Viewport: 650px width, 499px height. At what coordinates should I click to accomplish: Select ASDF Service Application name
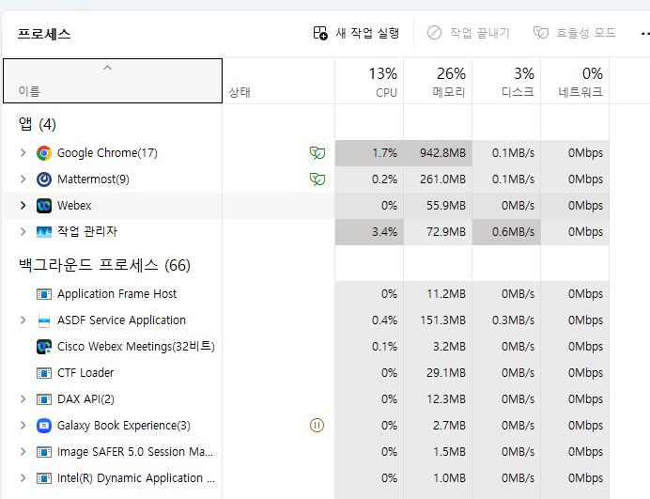click(121, 320)
